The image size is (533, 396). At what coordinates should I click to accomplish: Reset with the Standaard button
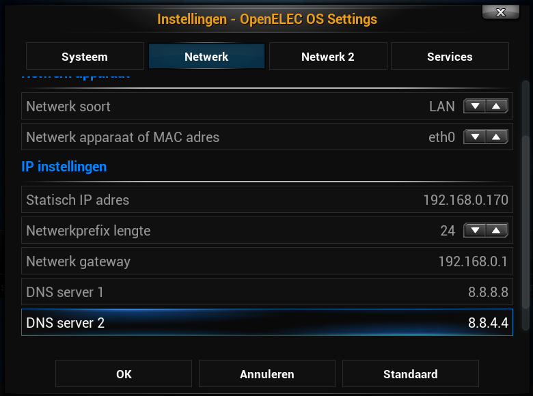(x=411, y=374)
